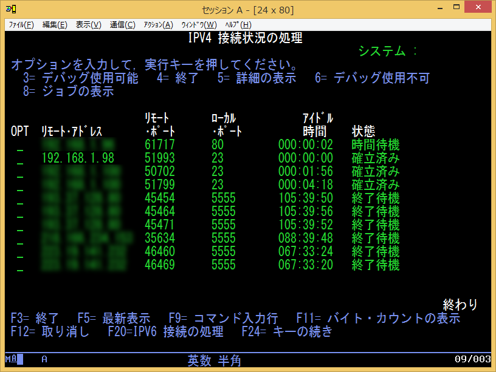Click the A keyboard shift indicator
The width and height of the screenshot is (496, 372).
[x=43, y=359]
